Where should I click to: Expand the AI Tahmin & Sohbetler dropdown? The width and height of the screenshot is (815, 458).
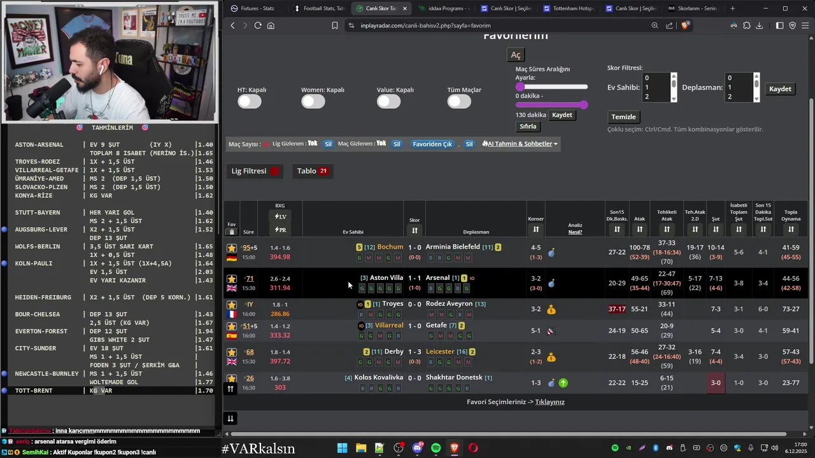520,144
